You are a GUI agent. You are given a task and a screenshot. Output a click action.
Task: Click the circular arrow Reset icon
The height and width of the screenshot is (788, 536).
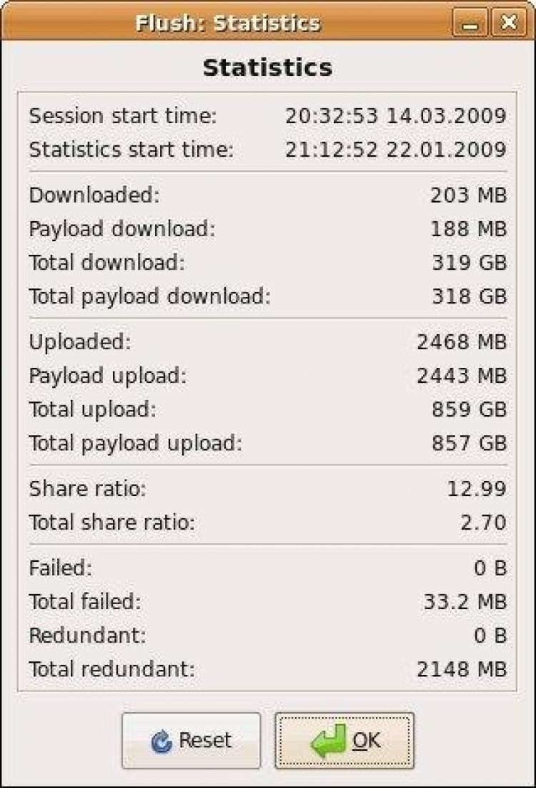coord(162,741)
